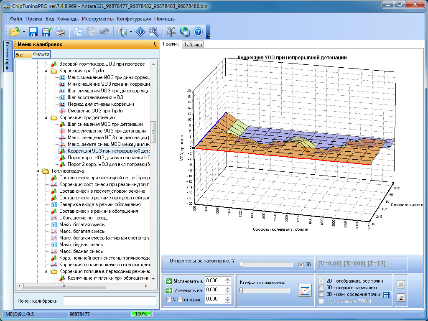
Task: Click the binary search magnifier icon
Action: (154, 32)
